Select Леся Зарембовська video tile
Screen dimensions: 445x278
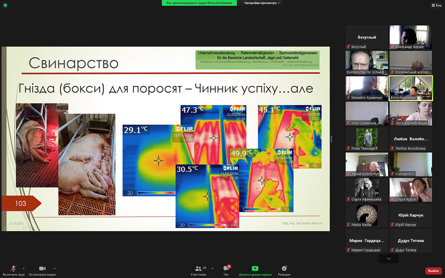[411, 114]
